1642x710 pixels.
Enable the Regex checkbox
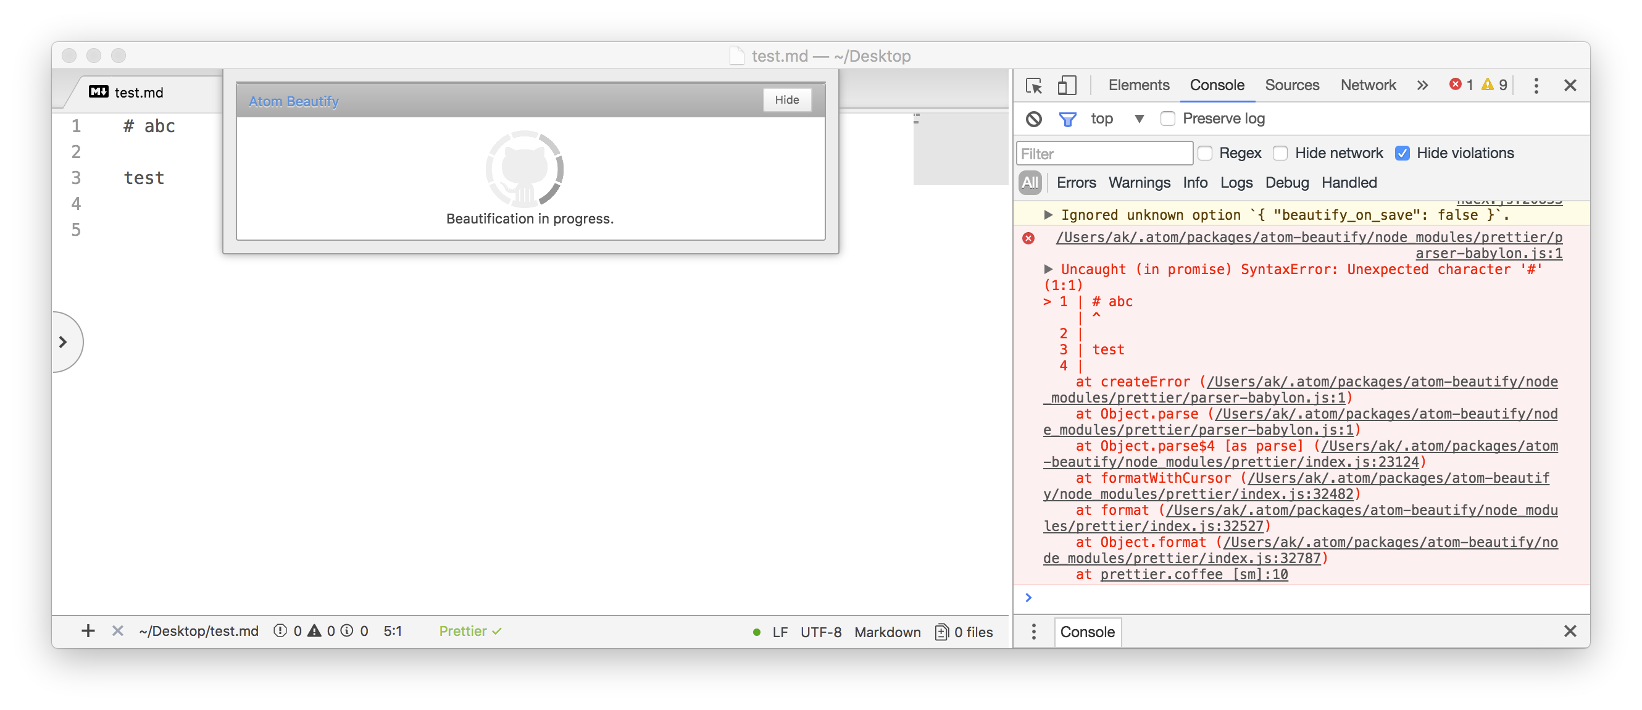(x=1204, y=153)
